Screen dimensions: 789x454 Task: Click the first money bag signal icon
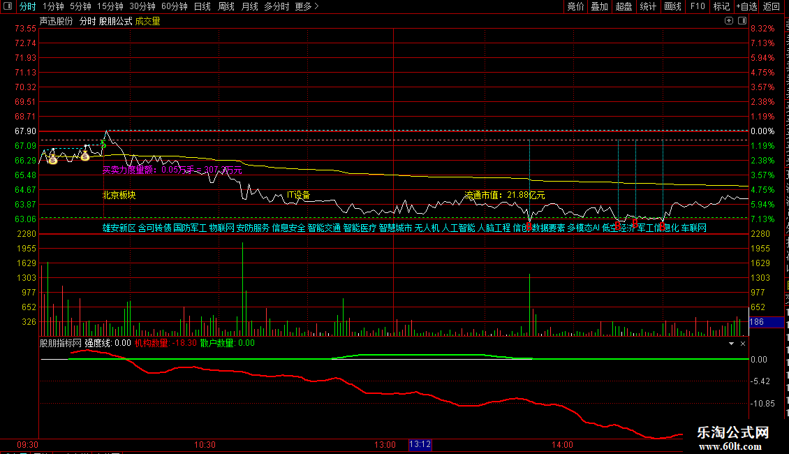coord(53,160)
